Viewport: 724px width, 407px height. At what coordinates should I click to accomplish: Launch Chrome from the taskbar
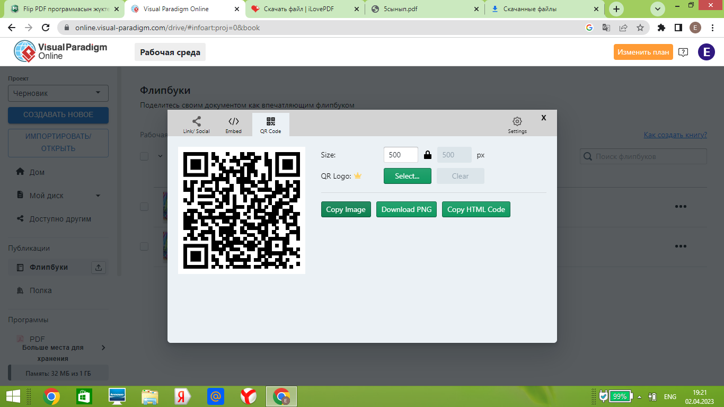(x=51, y=396)
